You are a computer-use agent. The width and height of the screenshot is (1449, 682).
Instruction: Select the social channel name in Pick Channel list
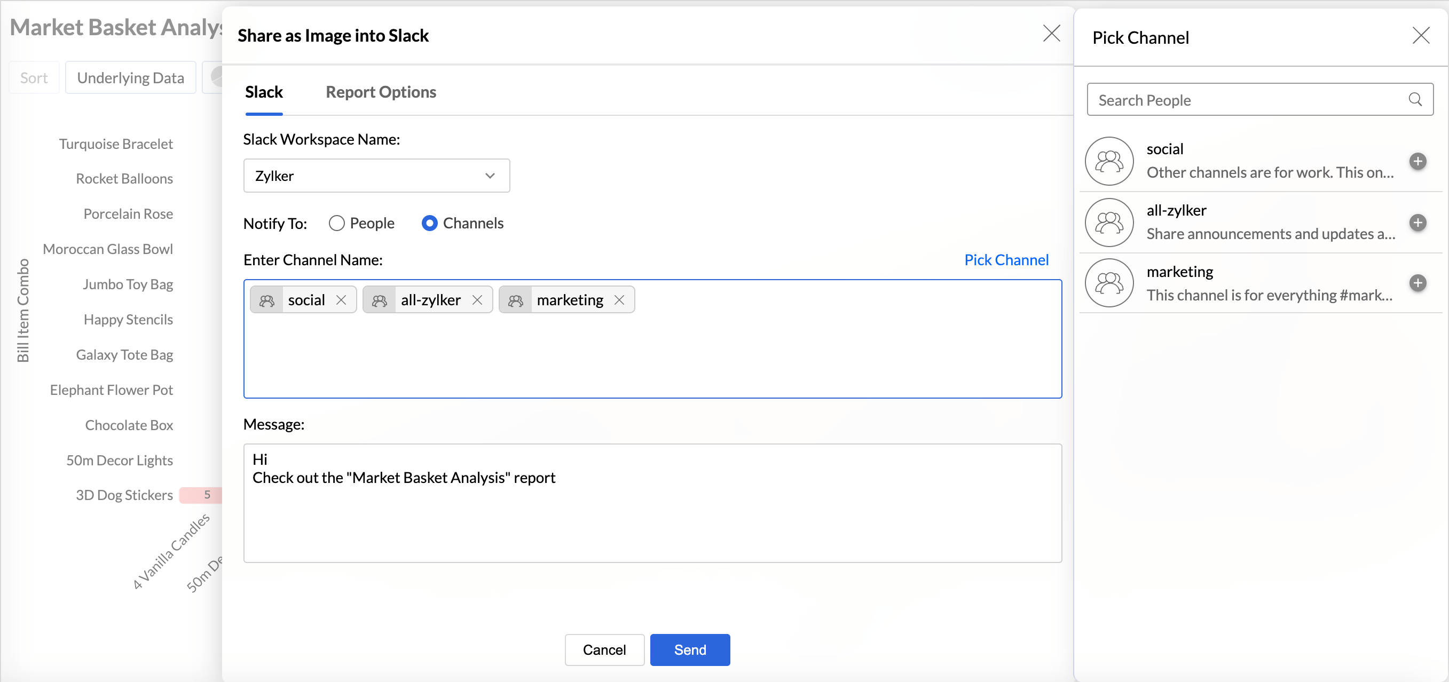pyautogui.click(x=1164, y=149)
